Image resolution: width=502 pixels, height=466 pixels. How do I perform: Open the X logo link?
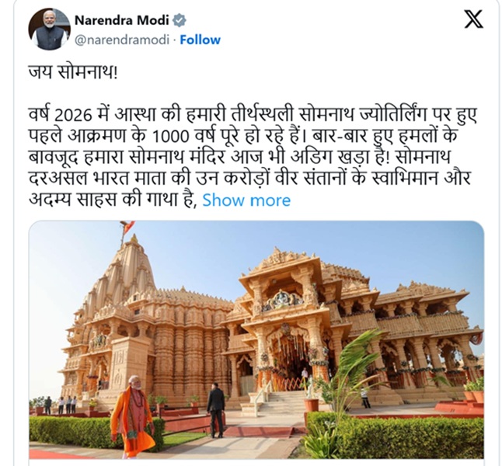pos(474,19)
